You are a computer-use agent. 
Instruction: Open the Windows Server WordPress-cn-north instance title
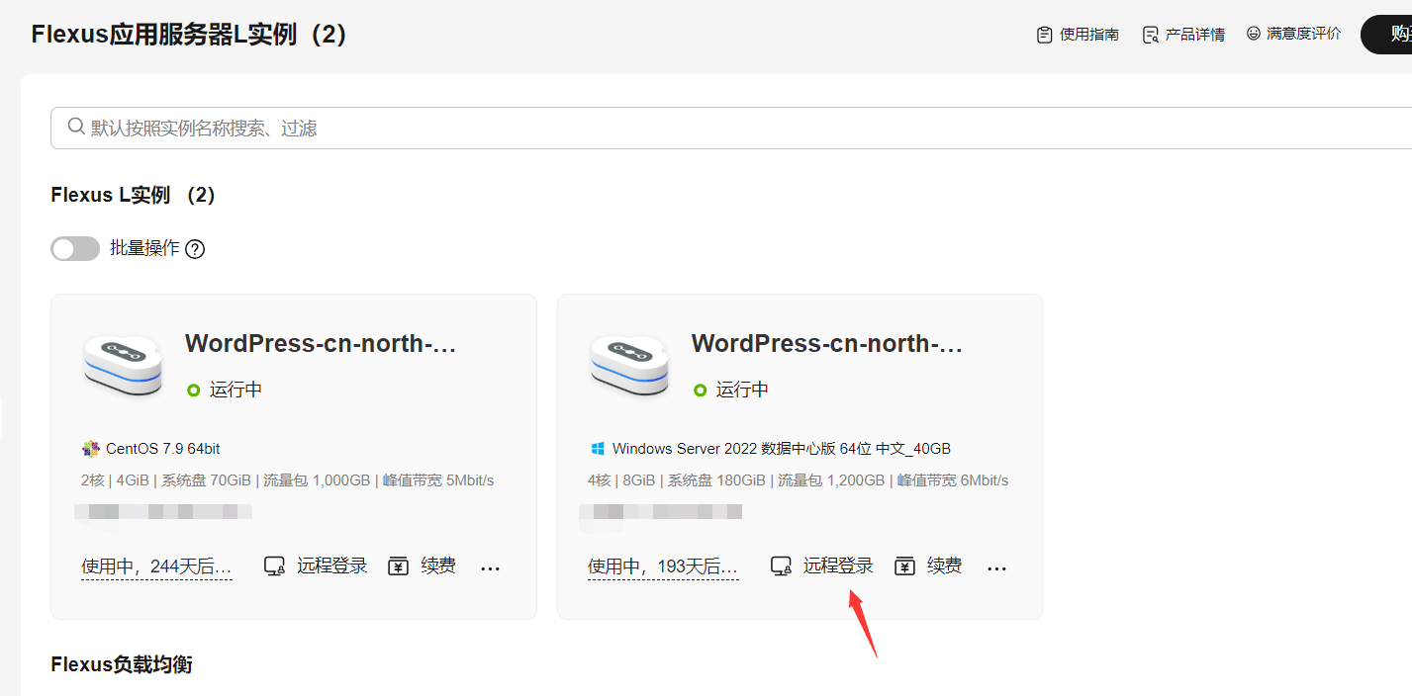click(x=827, y=344)
